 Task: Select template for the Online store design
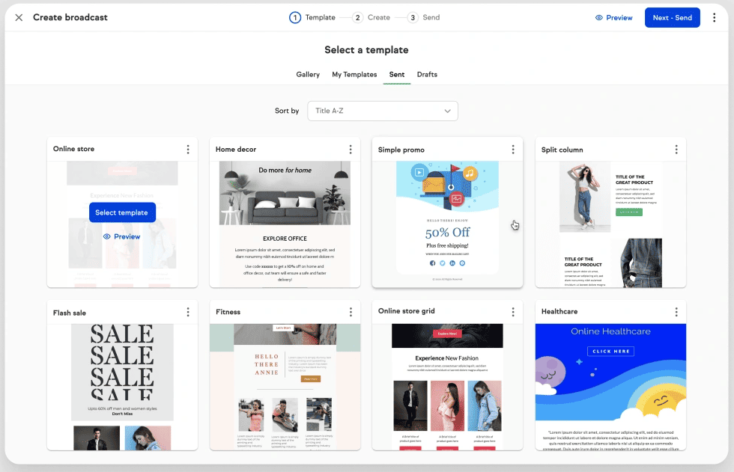point(122,212)
